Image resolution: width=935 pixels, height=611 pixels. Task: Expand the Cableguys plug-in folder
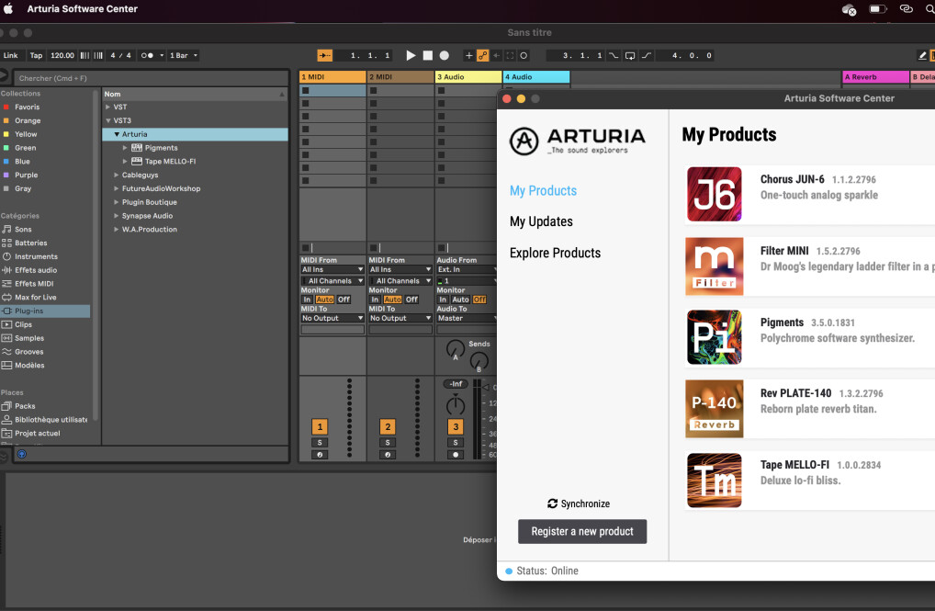pyautogui.click(x=117, y=175)
